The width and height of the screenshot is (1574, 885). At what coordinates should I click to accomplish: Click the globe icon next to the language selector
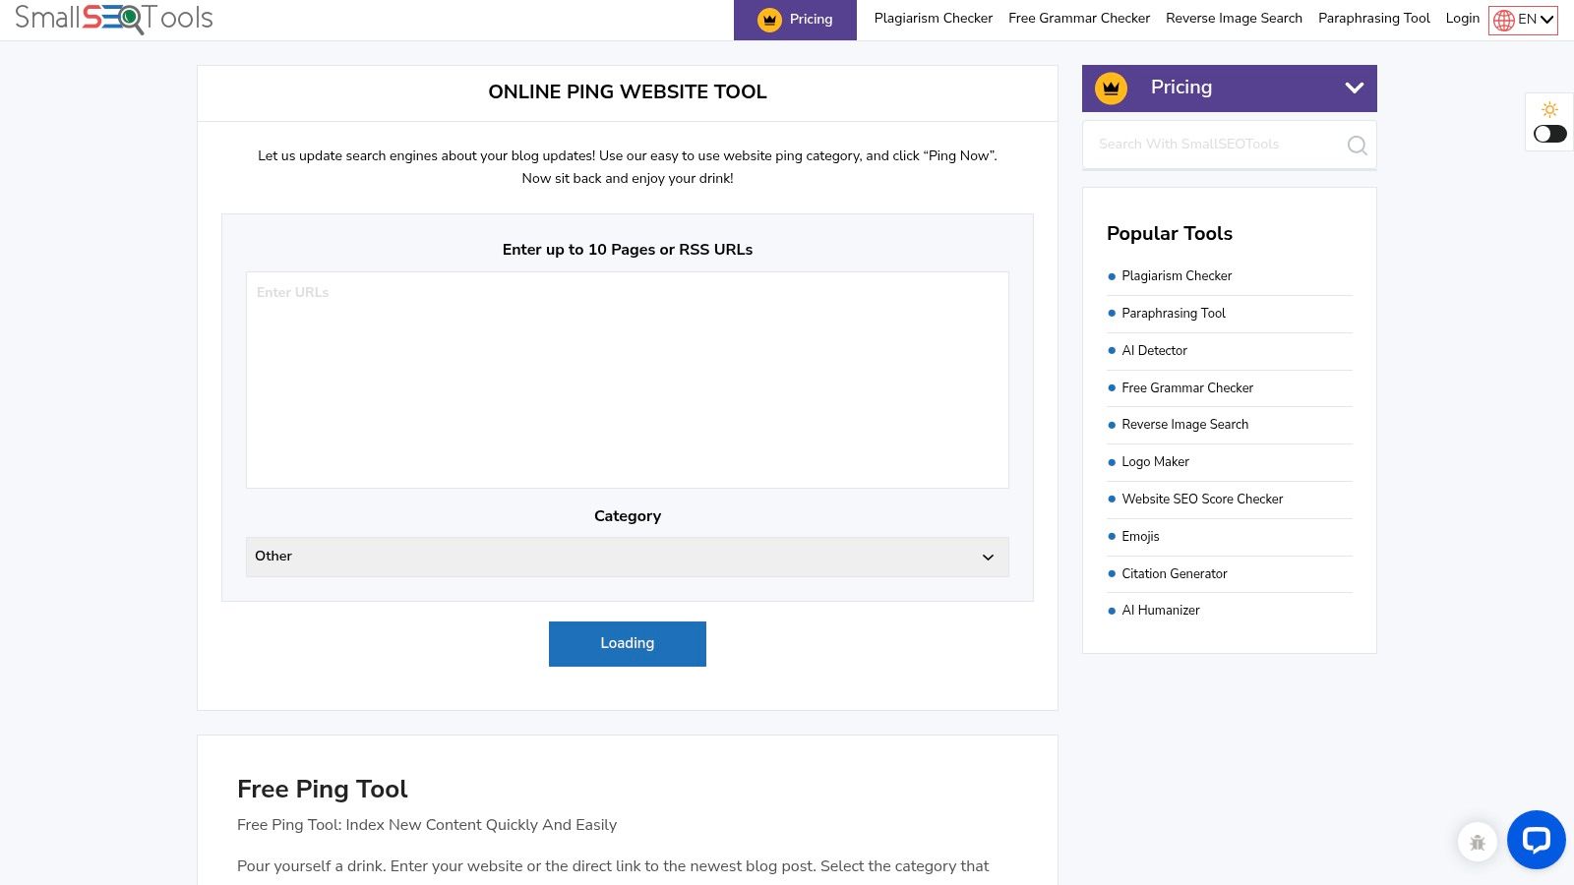(1502, 19)
